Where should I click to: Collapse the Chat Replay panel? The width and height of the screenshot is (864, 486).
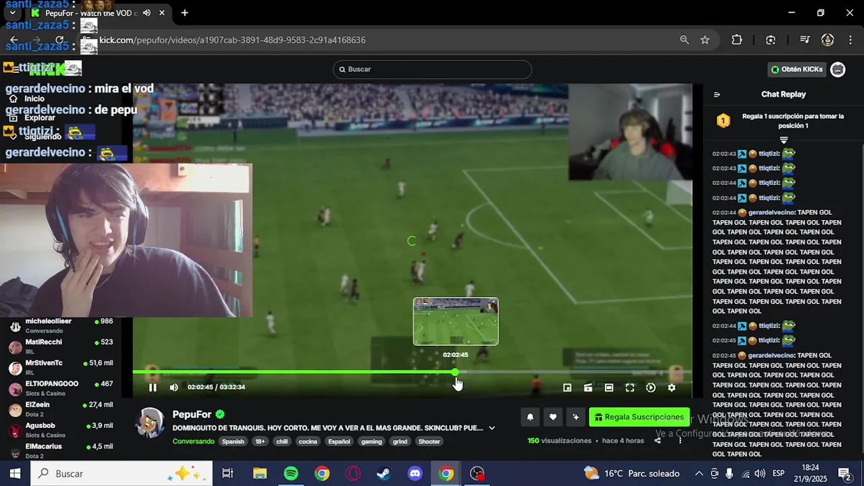717,94
